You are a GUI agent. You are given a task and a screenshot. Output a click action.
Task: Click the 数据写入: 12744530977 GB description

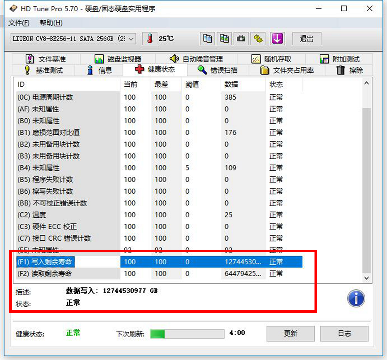111,291
